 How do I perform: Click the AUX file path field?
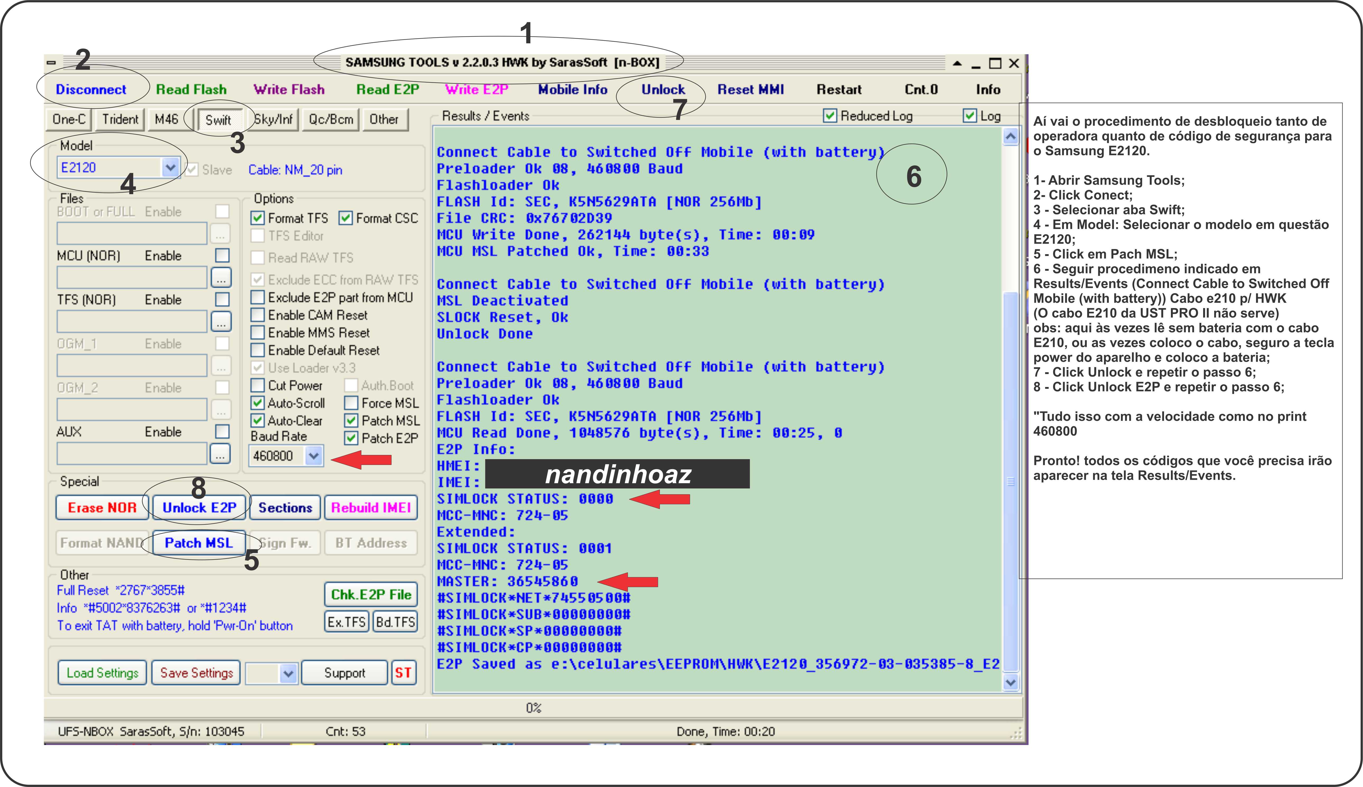click(x=132, y=454)
